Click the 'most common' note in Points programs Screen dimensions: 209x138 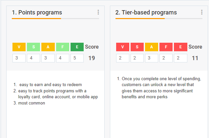[31, 103]
